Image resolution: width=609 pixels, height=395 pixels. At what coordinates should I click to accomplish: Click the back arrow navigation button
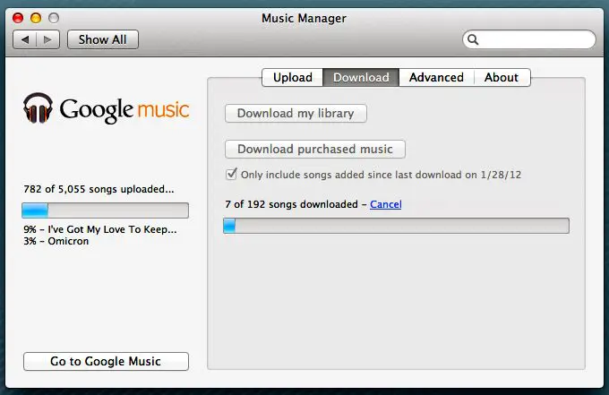pyautogui.click(x=25, y=39)
